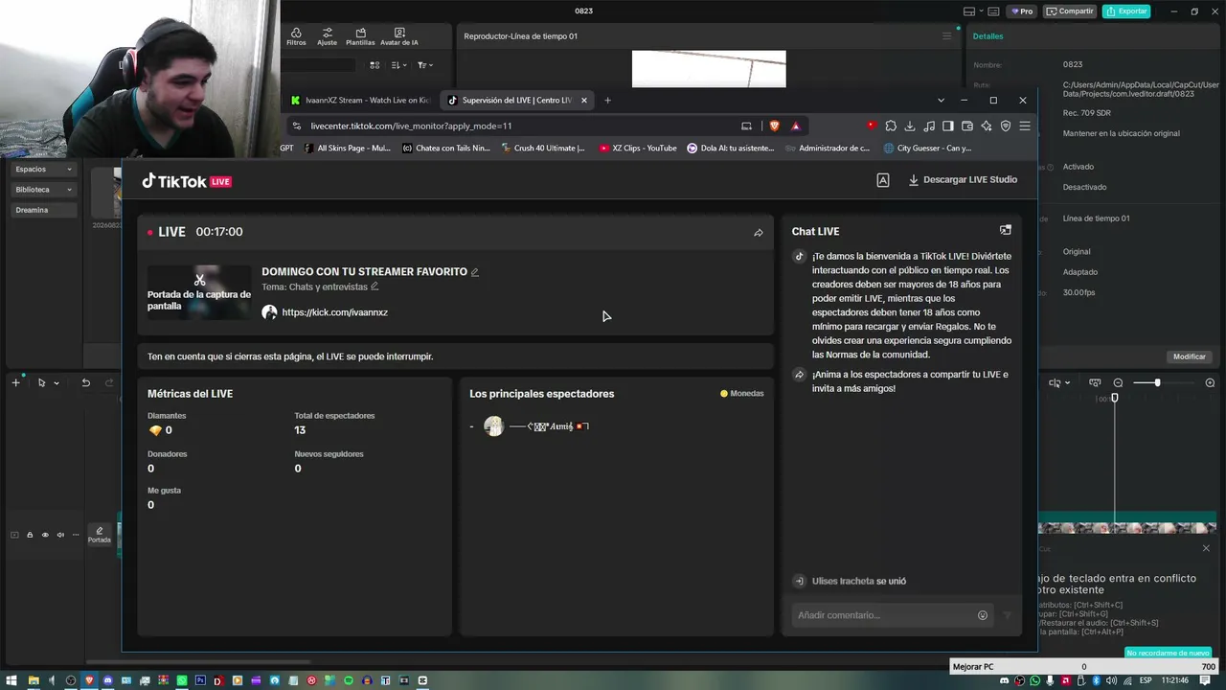
Task: Mute the track speaker icon in CapCut
Action: (x=60, y=535)
